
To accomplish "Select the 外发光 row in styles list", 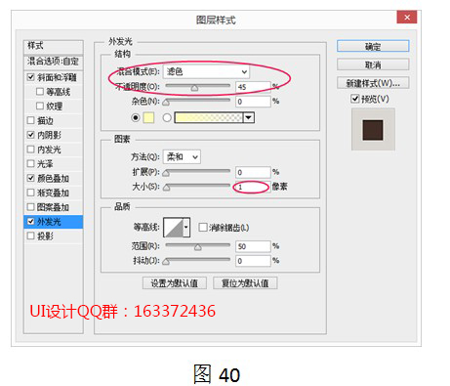I will tap(54, 222).
